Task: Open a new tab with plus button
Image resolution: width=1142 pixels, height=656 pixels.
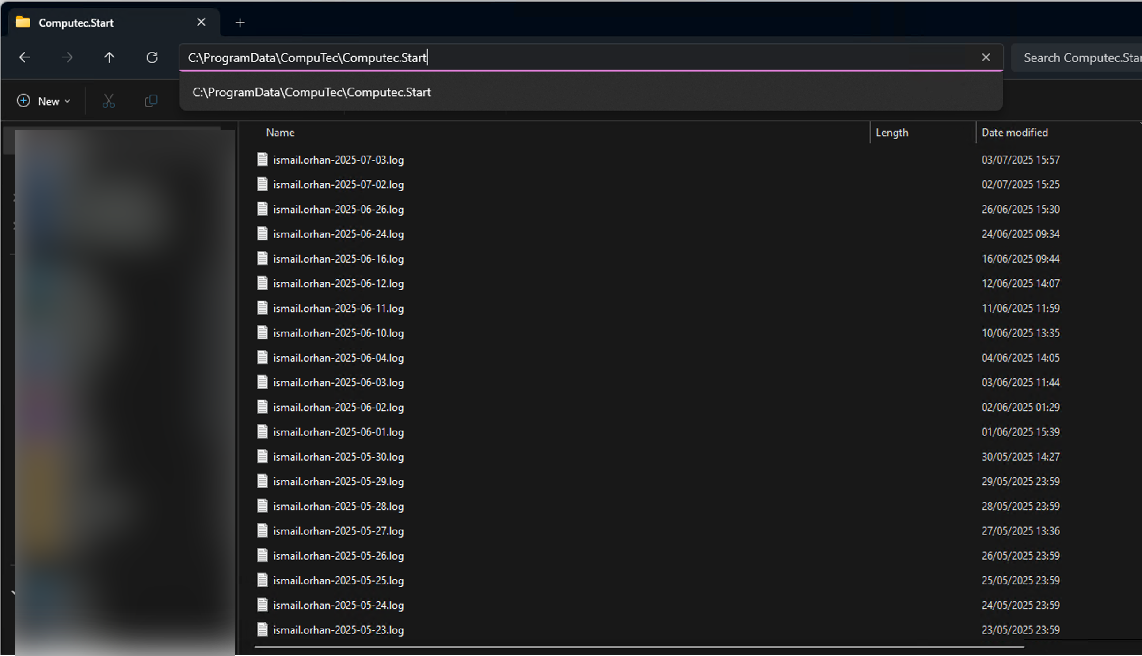Action: (x=240, y=23)
